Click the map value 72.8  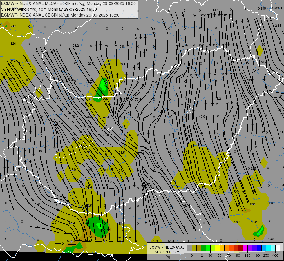122,82
